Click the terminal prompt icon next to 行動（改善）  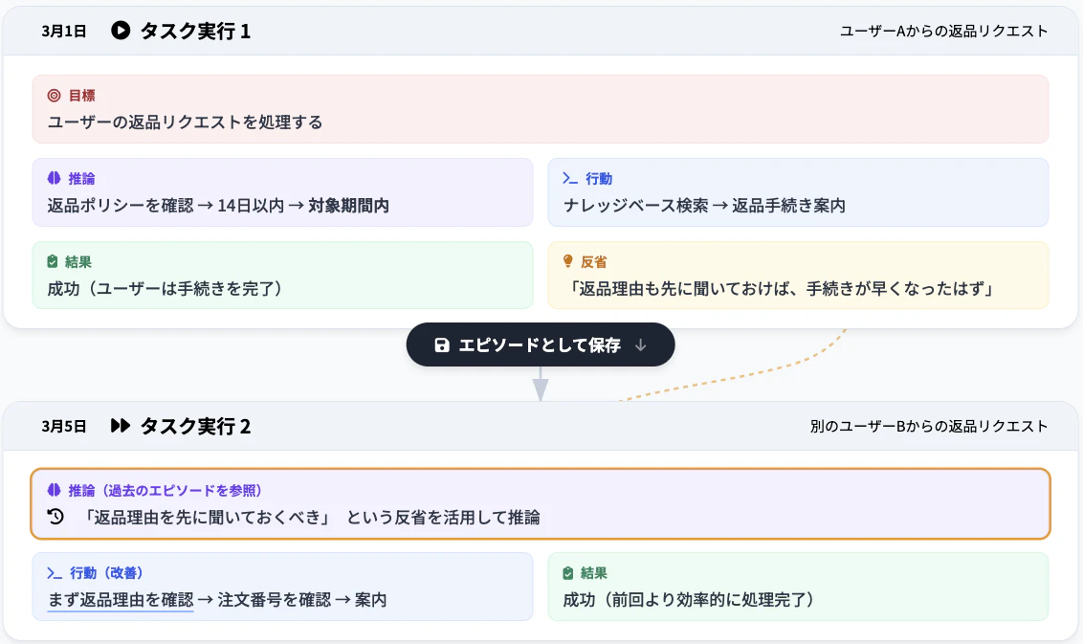coord(55,573)
